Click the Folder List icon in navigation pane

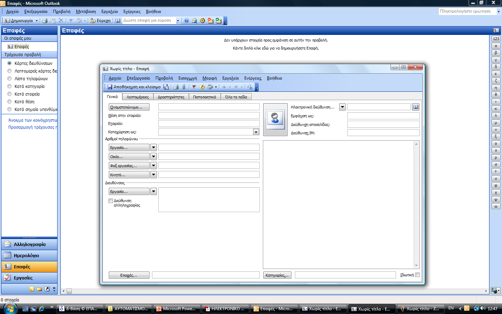[39, 289]
